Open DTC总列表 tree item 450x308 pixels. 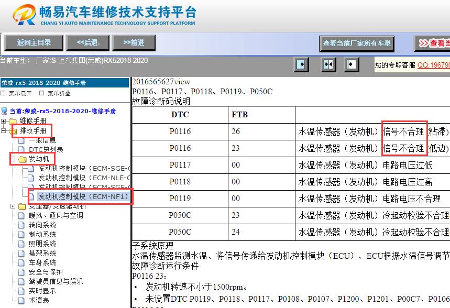coord(46,149)
